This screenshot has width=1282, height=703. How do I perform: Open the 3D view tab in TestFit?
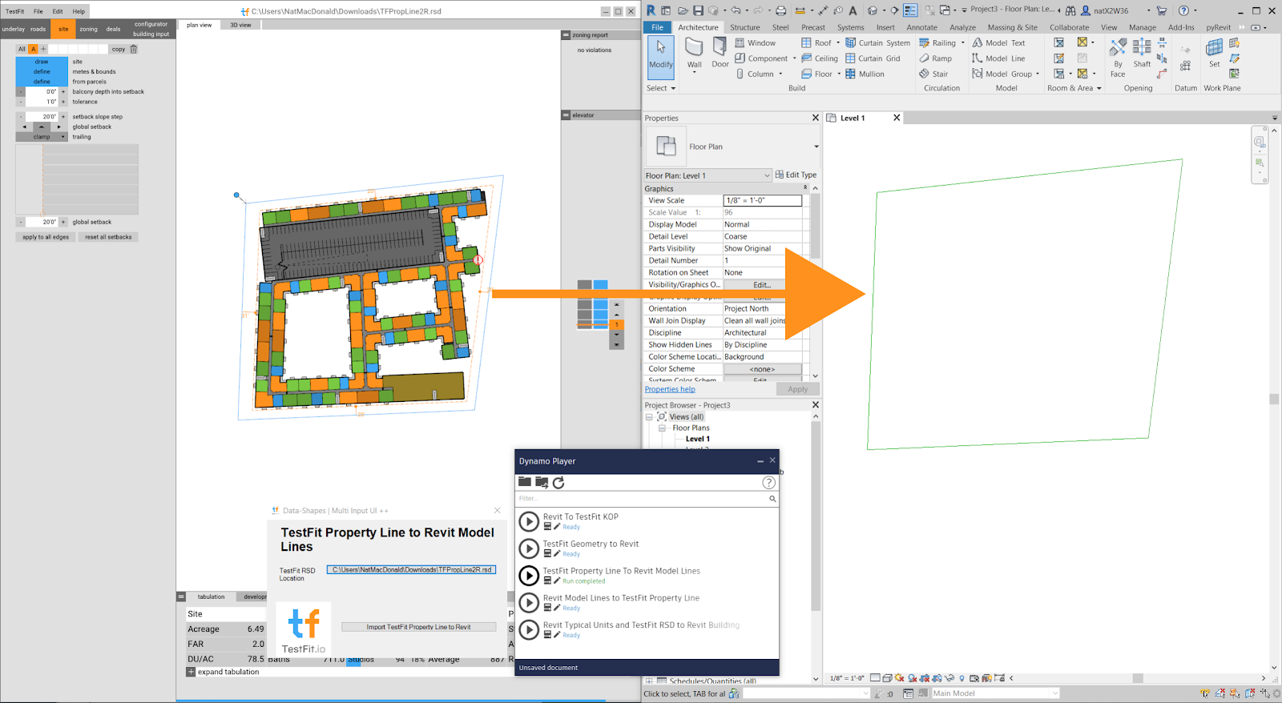click(240, 25)
